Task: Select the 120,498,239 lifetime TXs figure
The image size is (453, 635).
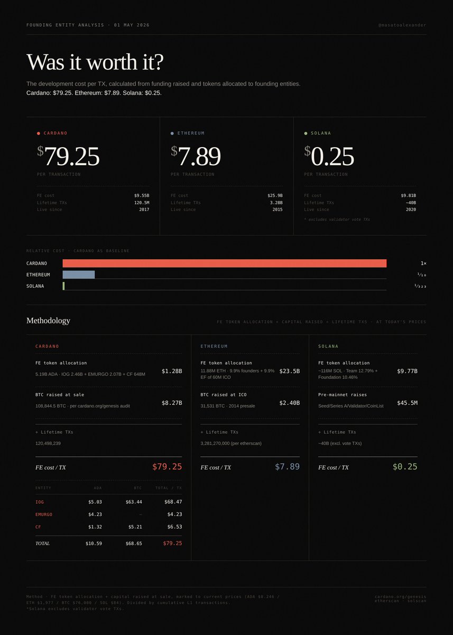Action: (x=48, y=443)
